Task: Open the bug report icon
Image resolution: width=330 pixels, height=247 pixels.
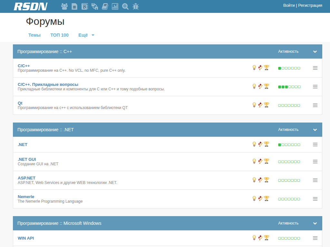Action: pos(136,6)
